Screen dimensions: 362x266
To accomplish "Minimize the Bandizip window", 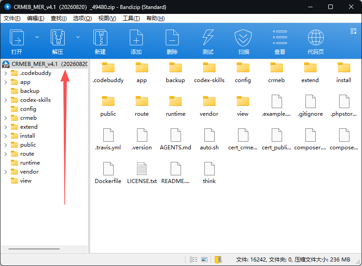I will tap(310, 7).
